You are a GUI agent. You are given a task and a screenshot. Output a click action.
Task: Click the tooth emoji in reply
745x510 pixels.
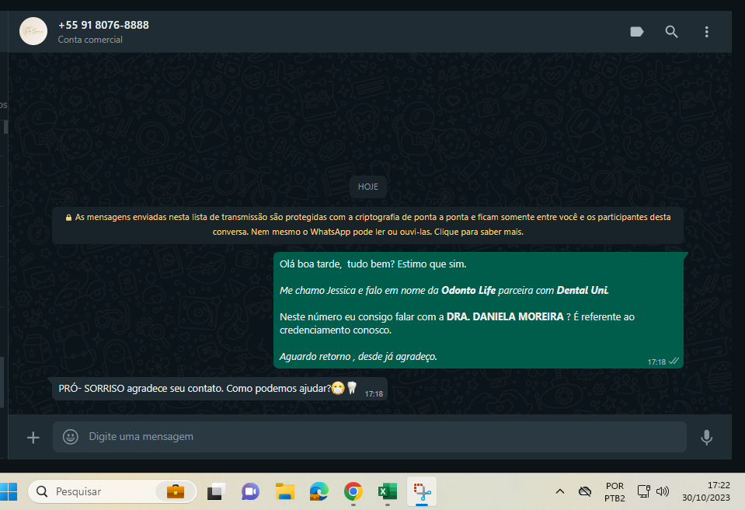click(x=352, y=388)
